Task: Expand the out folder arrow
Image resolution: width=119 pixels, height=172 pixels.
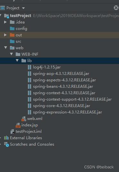Action: [x=5, y=35]
